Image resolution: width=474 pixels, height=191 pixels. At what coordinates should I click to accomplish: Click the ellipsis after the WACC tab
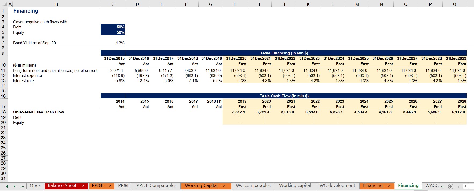[x=443, y=186]
